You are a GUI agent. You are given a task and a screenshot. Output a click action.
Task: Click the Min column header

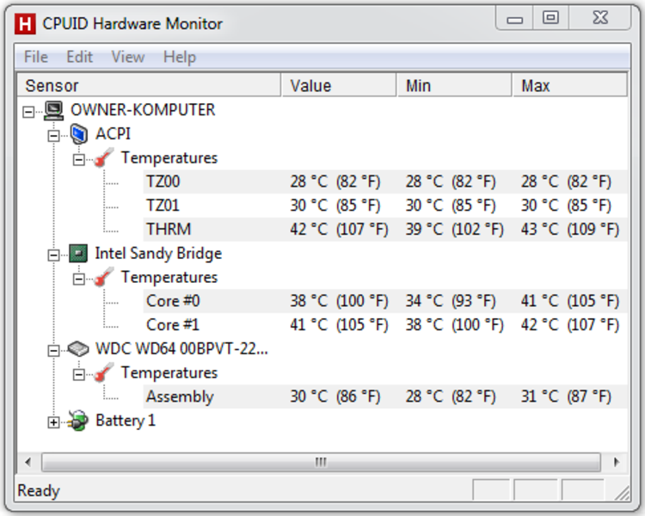pos(455,86)
